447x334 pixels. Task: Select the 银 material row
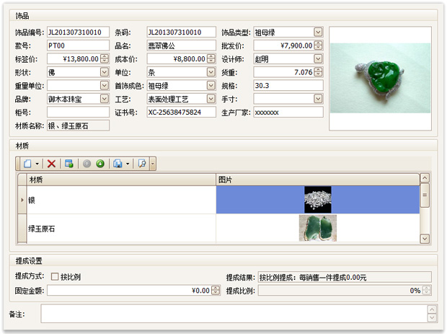[218, 200]
